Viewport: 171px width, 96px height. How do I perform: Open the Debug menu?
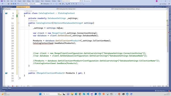click(x=29, y=1)
